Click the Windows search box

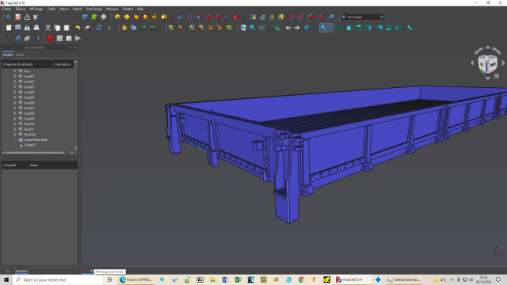coord(58,279)
